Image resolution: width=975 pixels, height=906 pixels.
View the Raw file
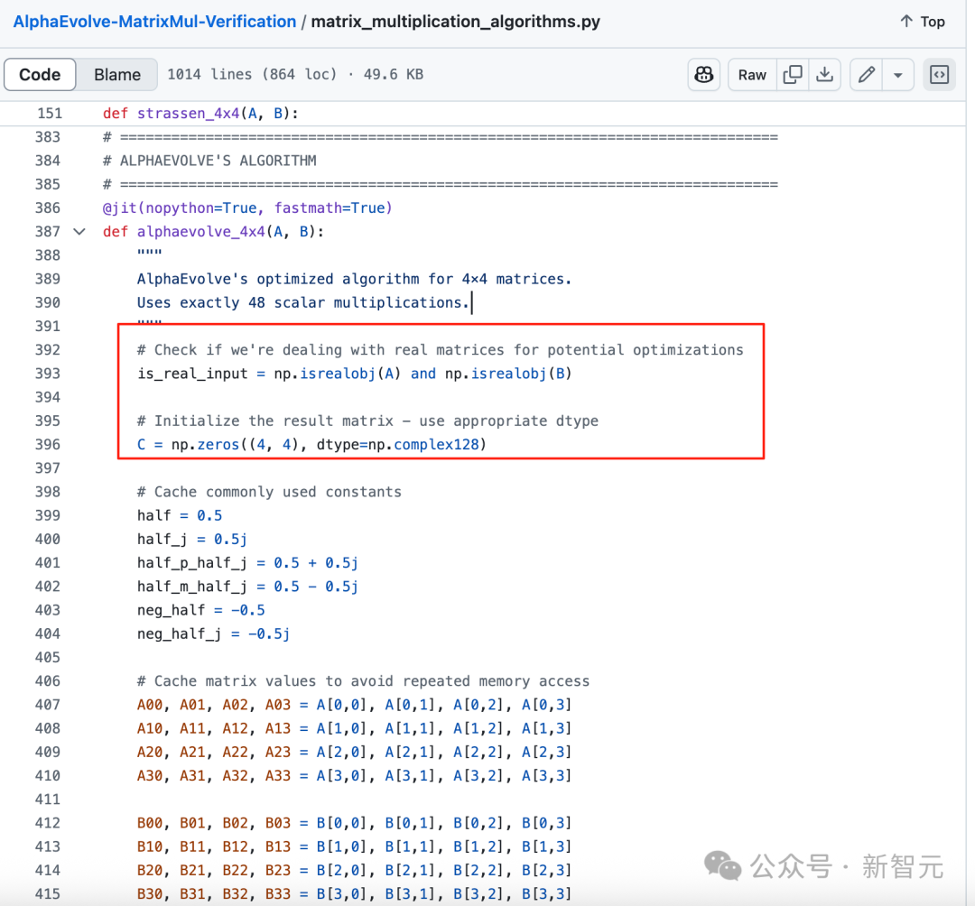click(x=752, y=75)
